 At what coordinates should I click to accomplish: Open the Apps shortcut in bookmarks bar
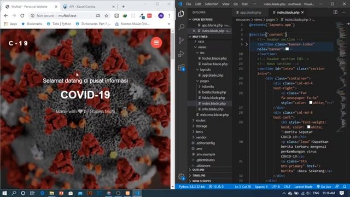coord(10,24)
